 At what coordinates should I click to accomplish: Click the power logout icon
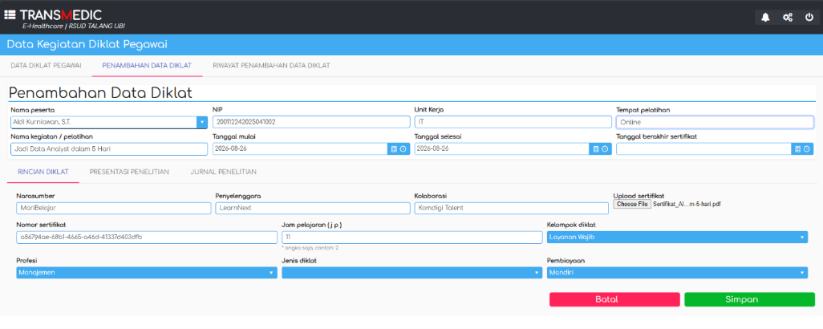809,18
